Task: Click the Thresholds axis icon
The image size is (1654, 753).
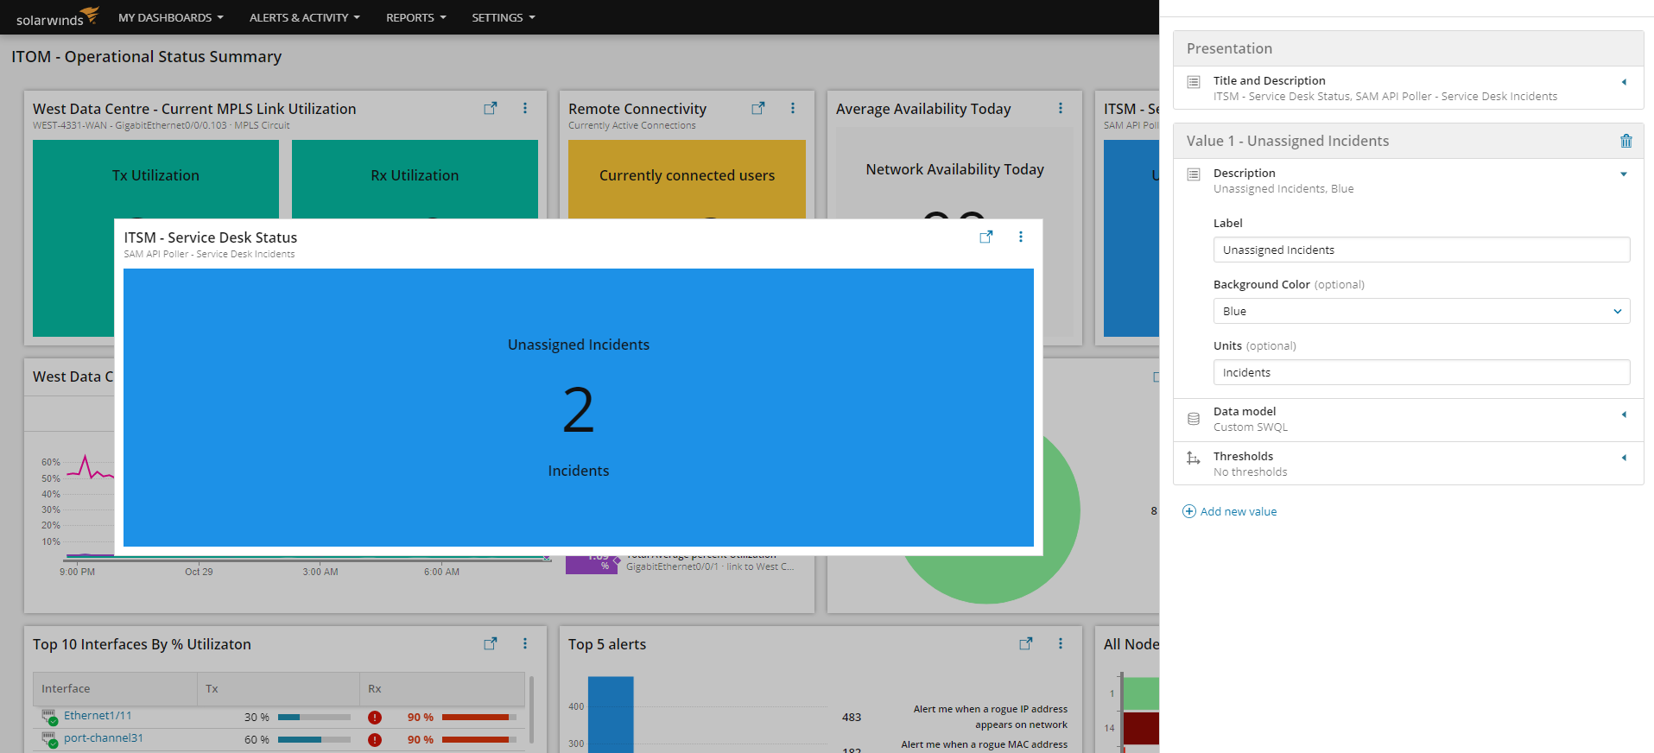Action: pyautogui.click(x=1194, y=459)
